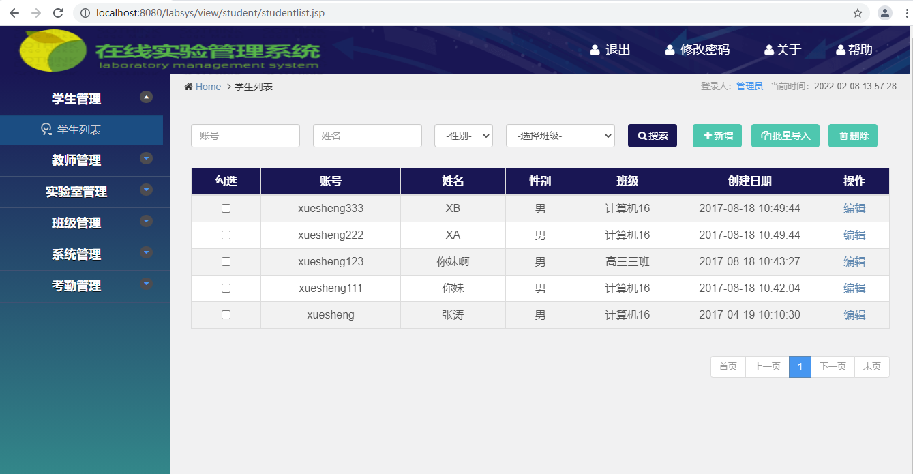The height and width of the screenshot is (474, 913).
Task: Click the 创建日期 column header
Action: [750, 181]
